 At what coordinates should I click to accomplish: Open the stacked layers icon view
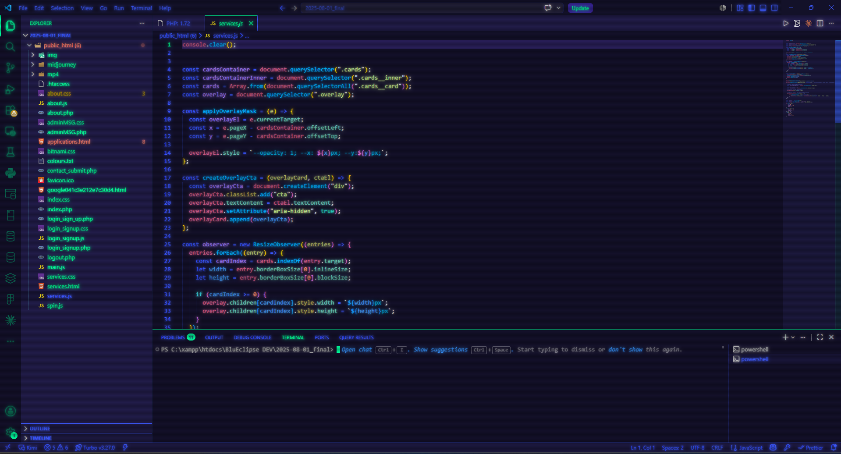pos(10,278)
